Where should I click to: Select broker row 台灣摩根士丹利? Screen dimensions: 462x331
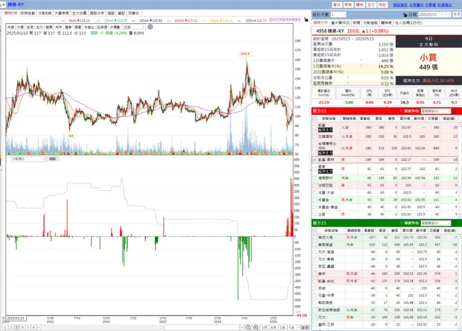click(385, 148)
